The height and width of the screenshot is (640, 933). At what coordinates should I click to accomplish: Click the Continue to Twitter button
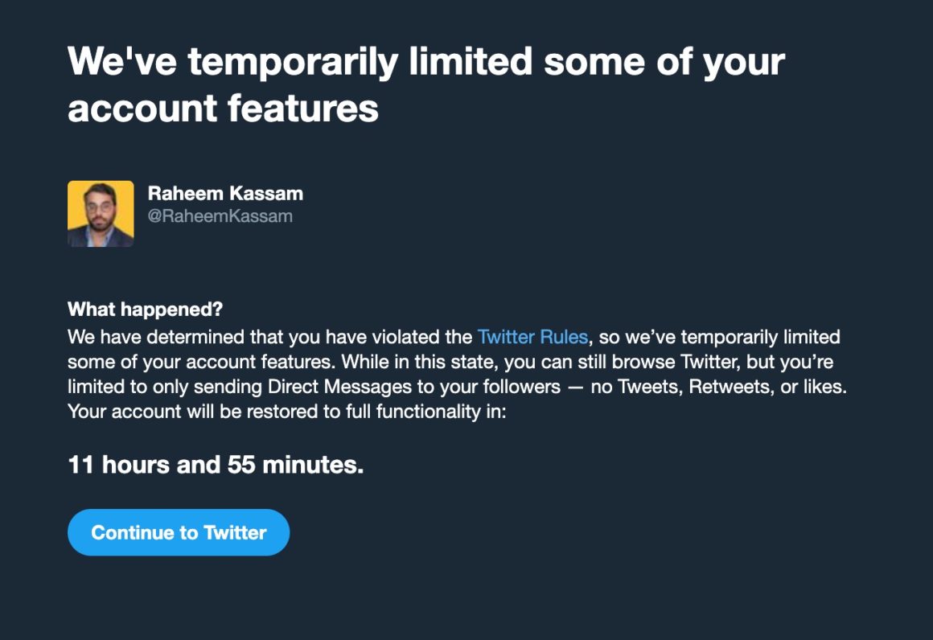pyautogui.click(x=178, y=532)
